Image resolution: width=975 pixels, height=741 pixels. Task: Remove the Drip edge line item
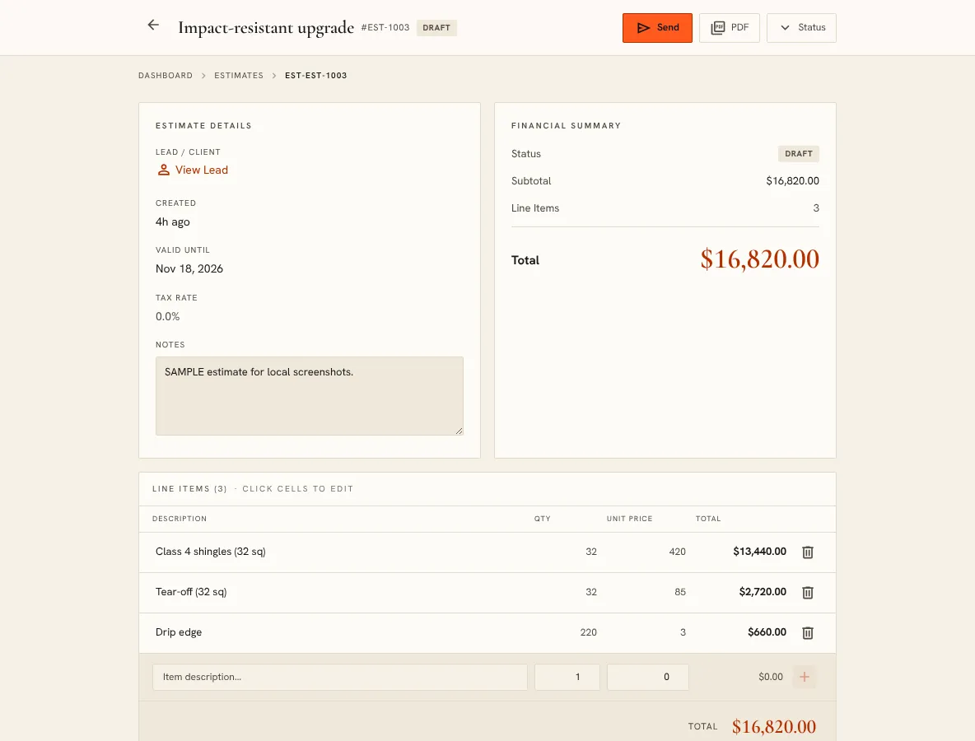pos(807,633)
